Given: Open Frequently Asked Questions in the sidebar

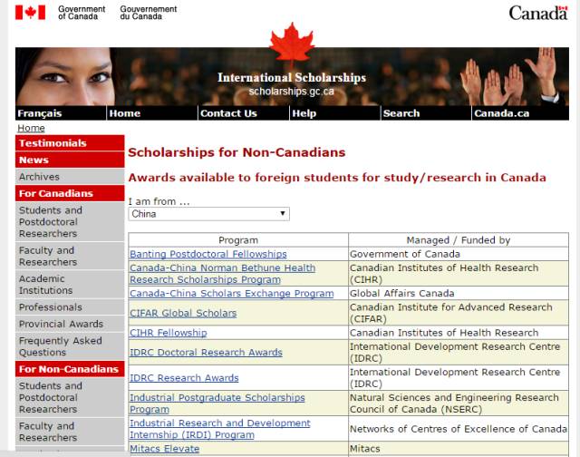Looking at the screenshot, I should [70, 346].
